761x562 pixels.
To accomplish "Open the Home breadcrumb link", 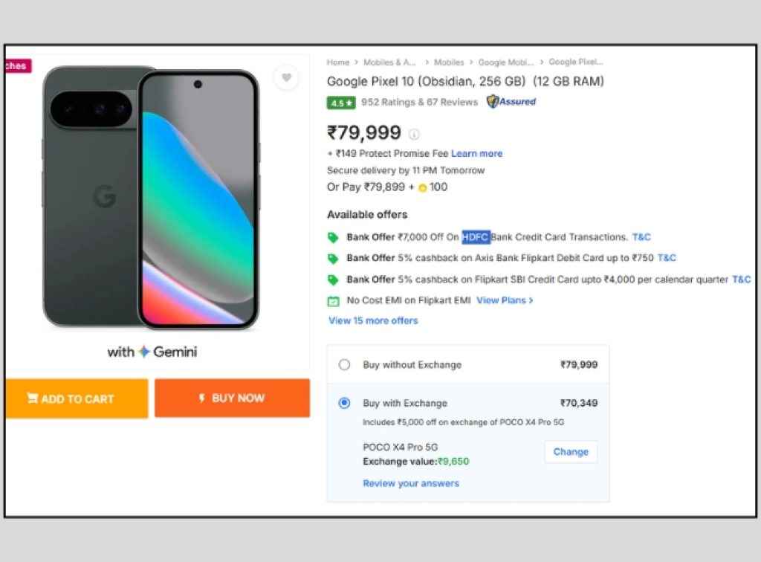I will pyautogui.click(x=337, y=62).
